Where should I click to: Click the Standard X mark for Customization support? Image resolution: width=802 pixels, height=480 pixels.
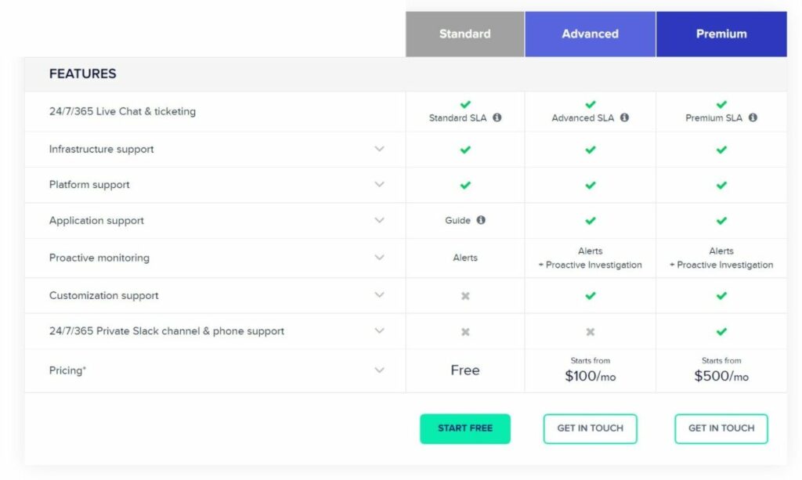[465, 296]
